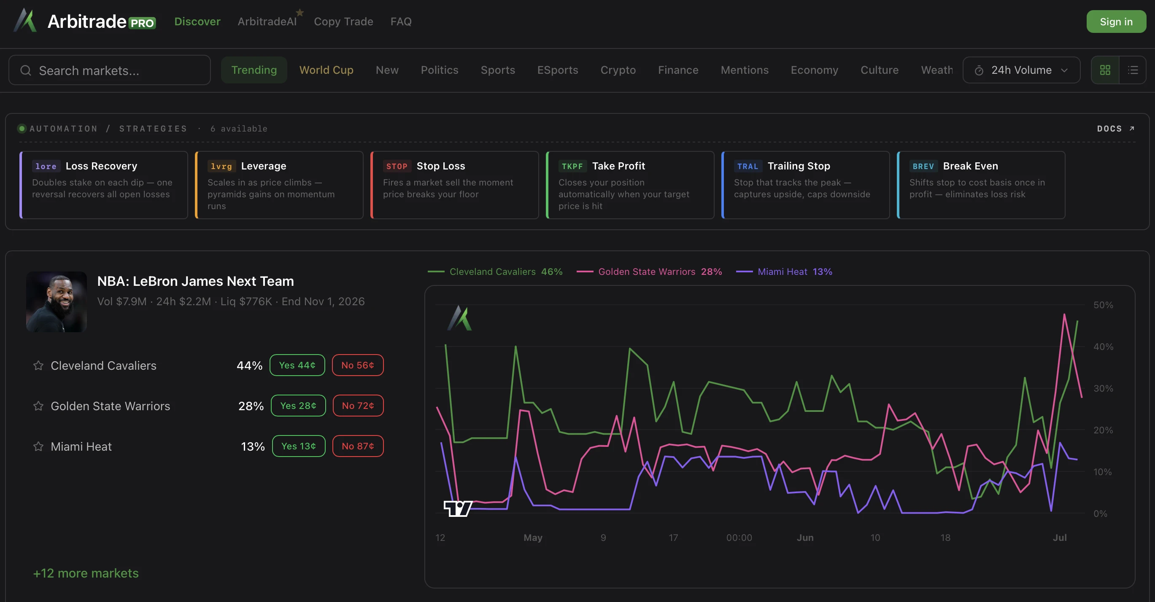This screenshot has height=602, width=1155.
Task: Favorite the Miami Heat star
Action: 38,446
